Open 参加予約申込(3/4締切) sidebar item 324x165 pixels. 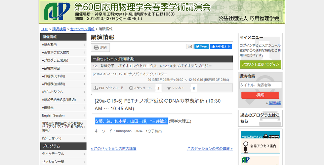[63, 100]
